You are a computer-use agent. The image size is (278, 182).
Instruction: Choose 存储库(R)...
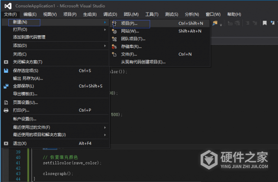159,47
